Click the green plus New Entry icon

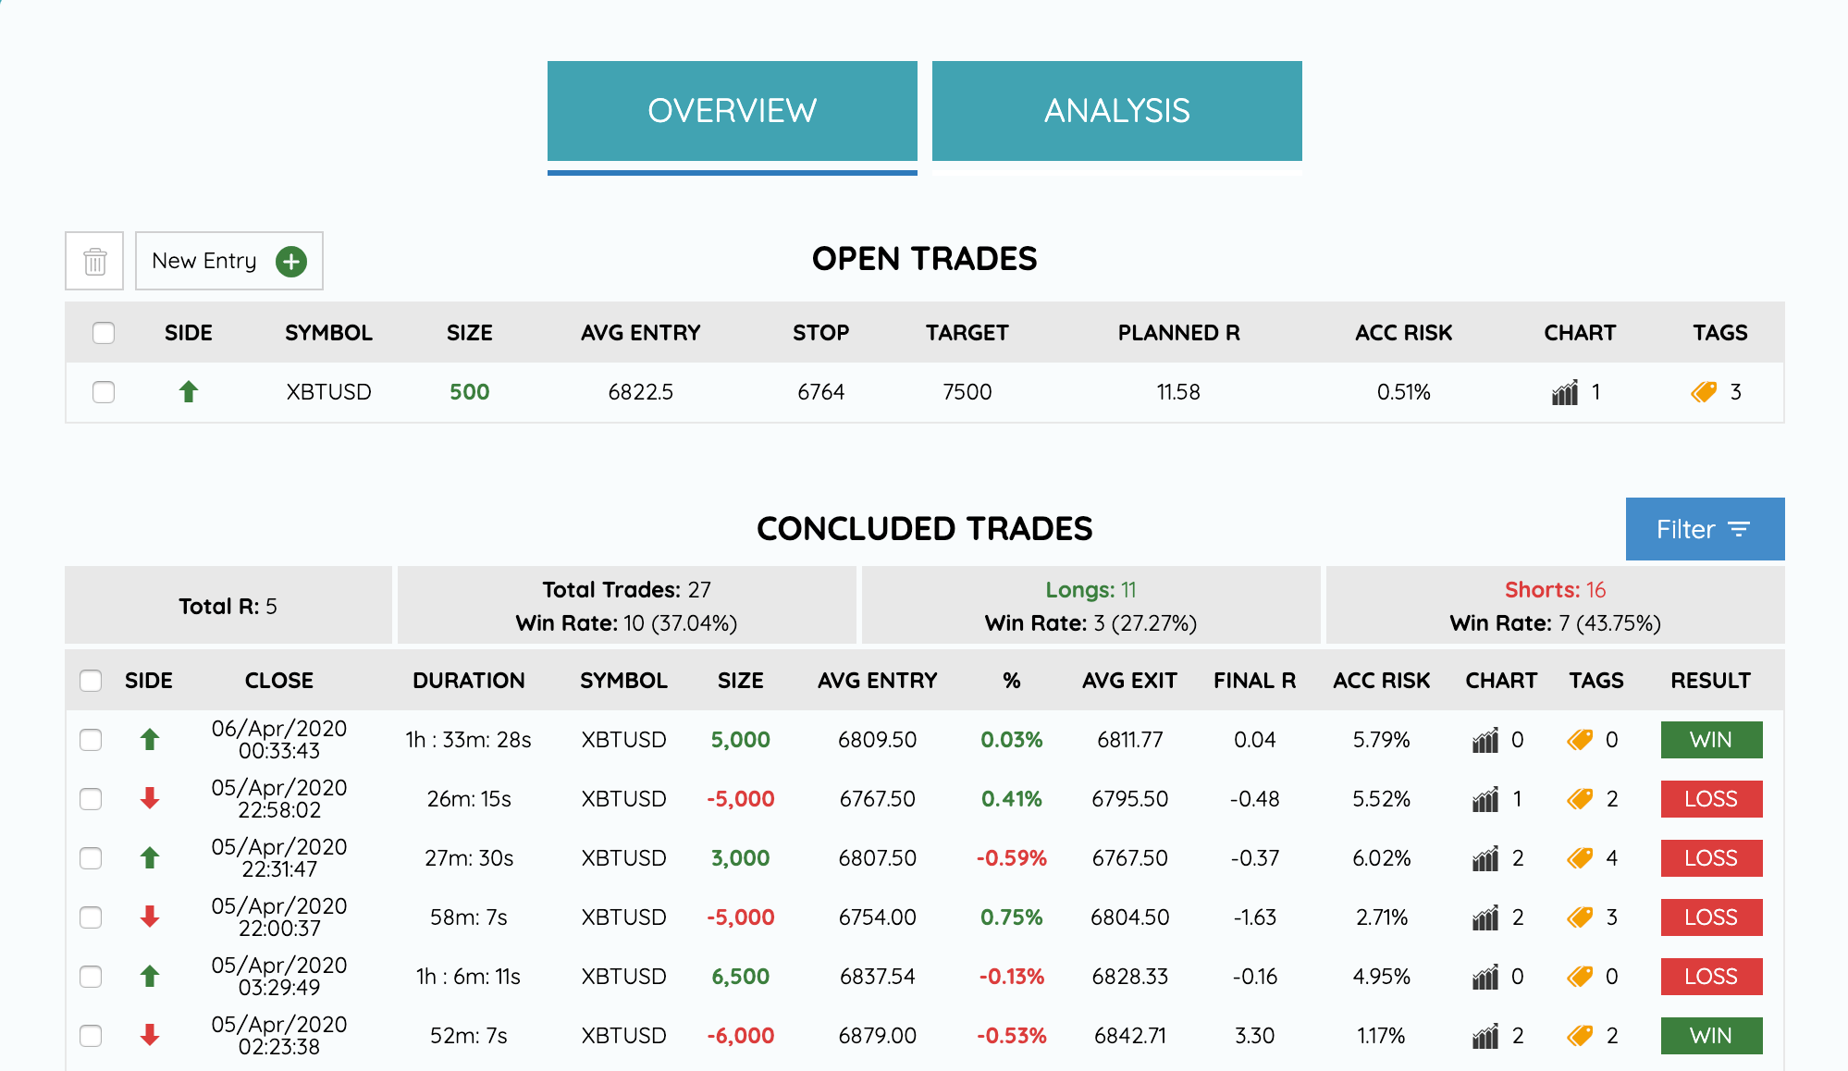click(x=291, y=262)
